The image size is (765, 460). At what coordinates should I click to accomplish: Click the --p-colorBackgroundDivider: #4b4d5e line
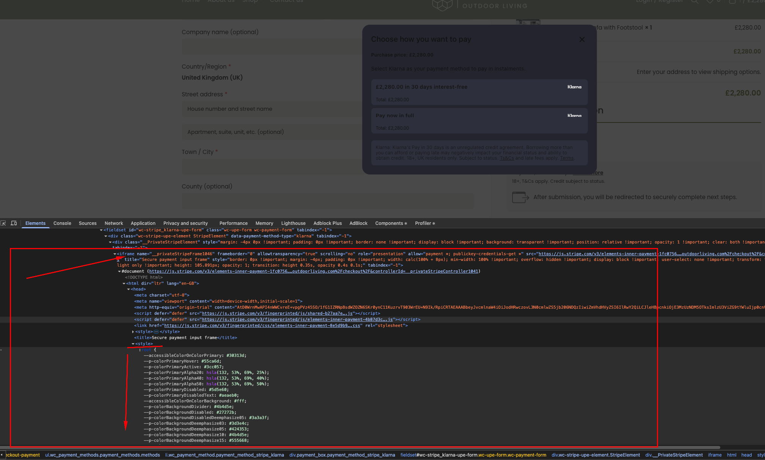(x=189, y=407)
